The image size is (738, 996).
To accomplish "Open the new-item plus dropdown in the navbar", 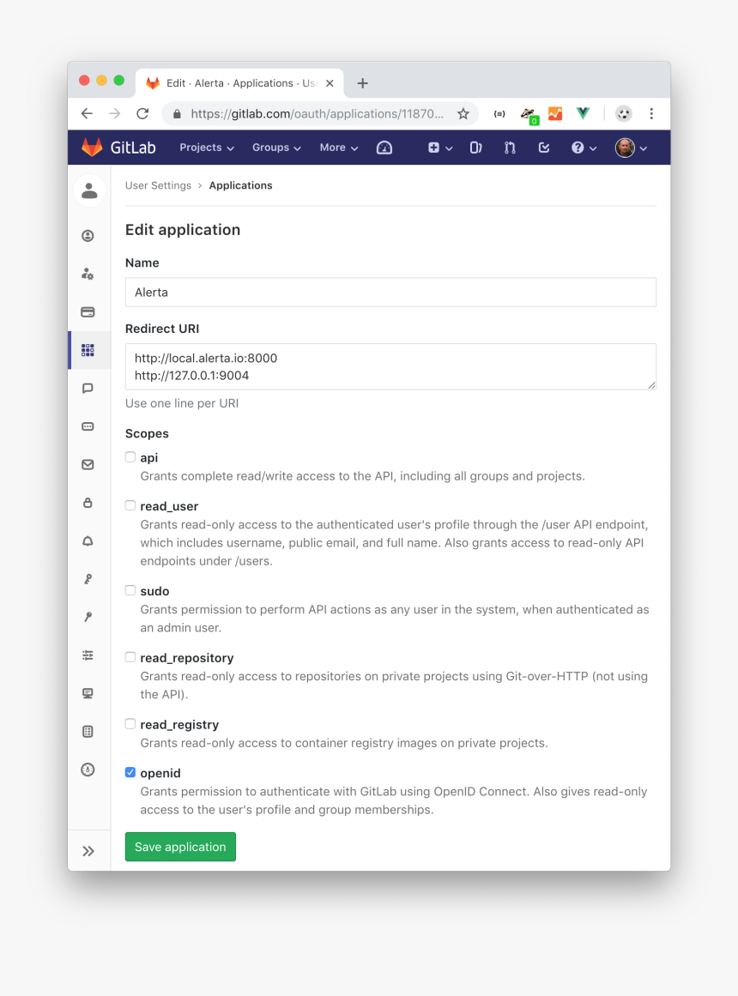I will tap(439, 148).
